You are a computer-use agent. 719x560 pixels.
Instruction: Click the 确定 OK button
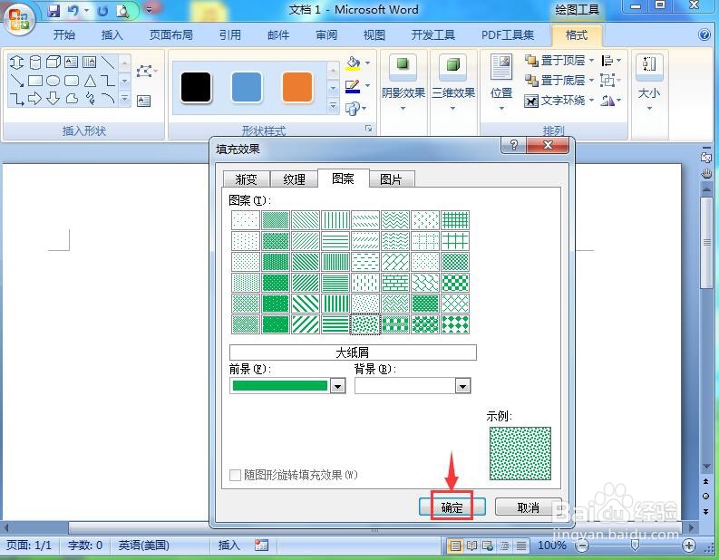pyautogui.click(x=452, y=507)
